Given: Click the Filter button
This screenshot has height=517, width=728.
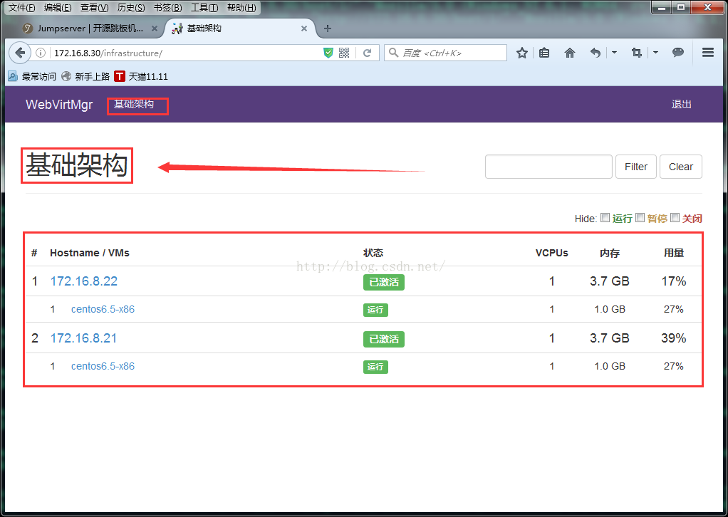Looking at the screenshot, I should (x=635, y=167).
